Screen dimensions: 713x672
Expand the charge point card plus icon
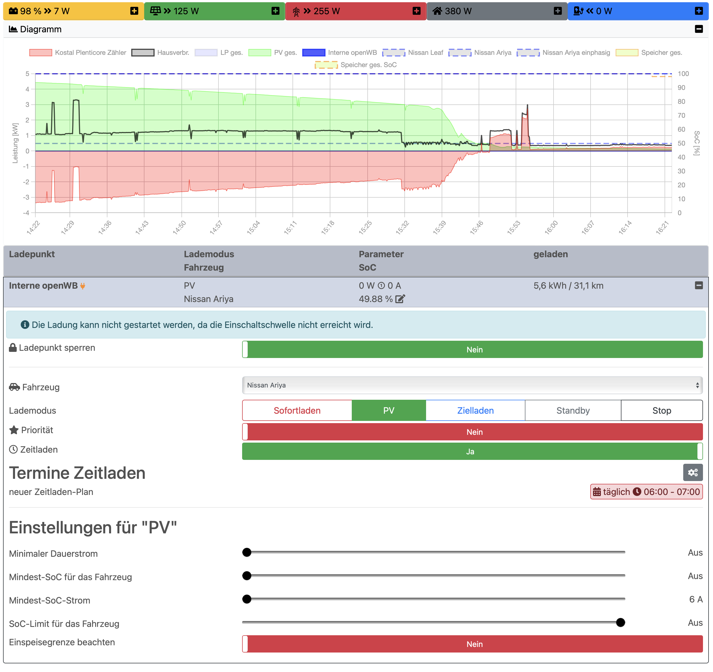699,11
